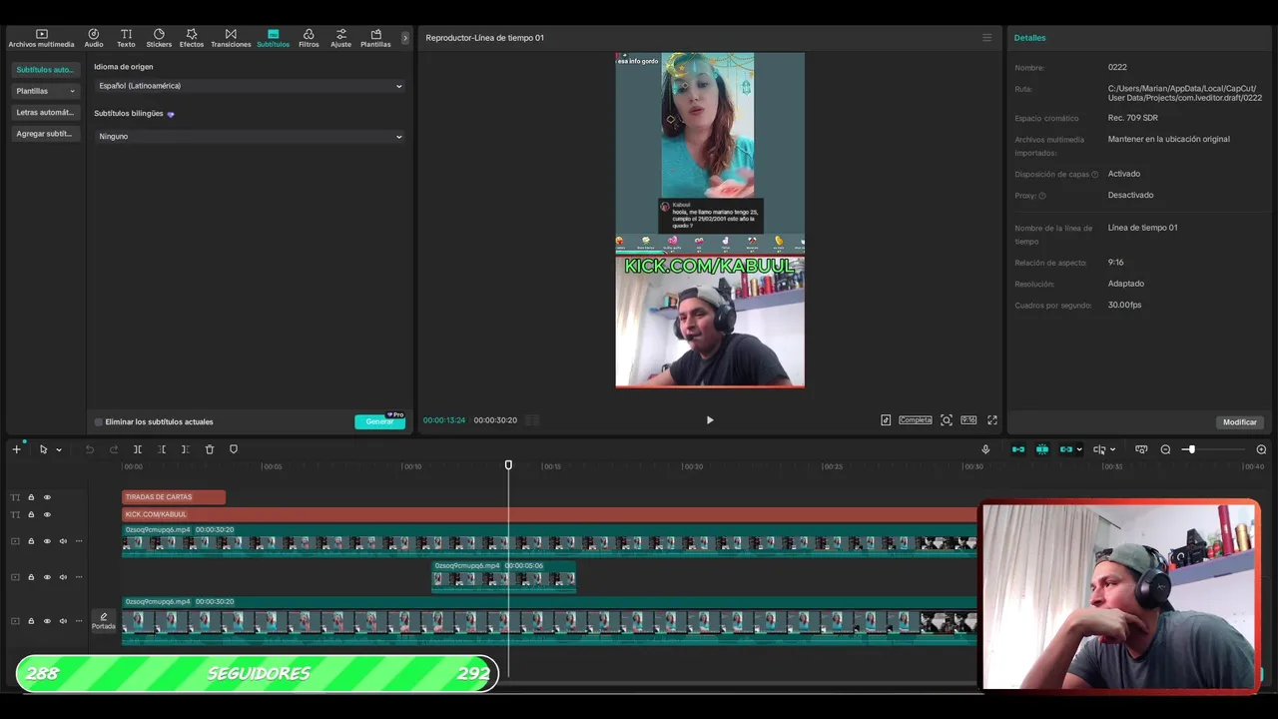Open the preview axis dropdown arrow

pyautogui.click(x=1112, y=450)
